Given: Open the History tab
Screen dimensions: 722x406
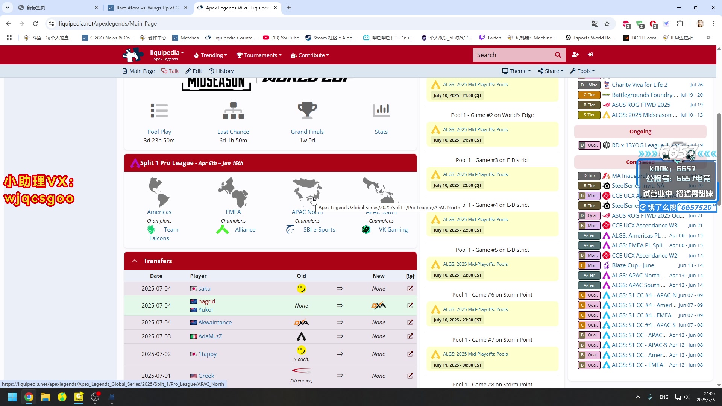Looking at the screenshot, I should (x=221, y=71).
